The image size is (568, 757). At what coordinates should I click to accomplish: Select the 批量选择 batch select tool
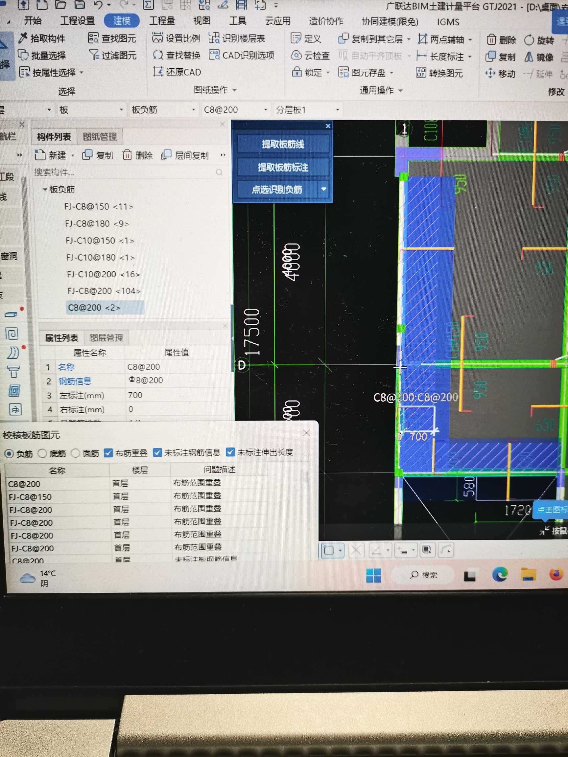click(42, 56)
